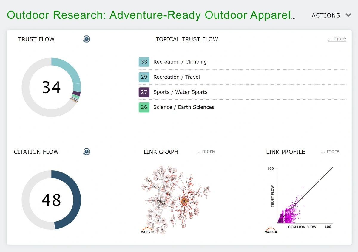Viewport: 358px width, 252px height.
Task: Click the Citation Flow value 48
Action: 51,200
